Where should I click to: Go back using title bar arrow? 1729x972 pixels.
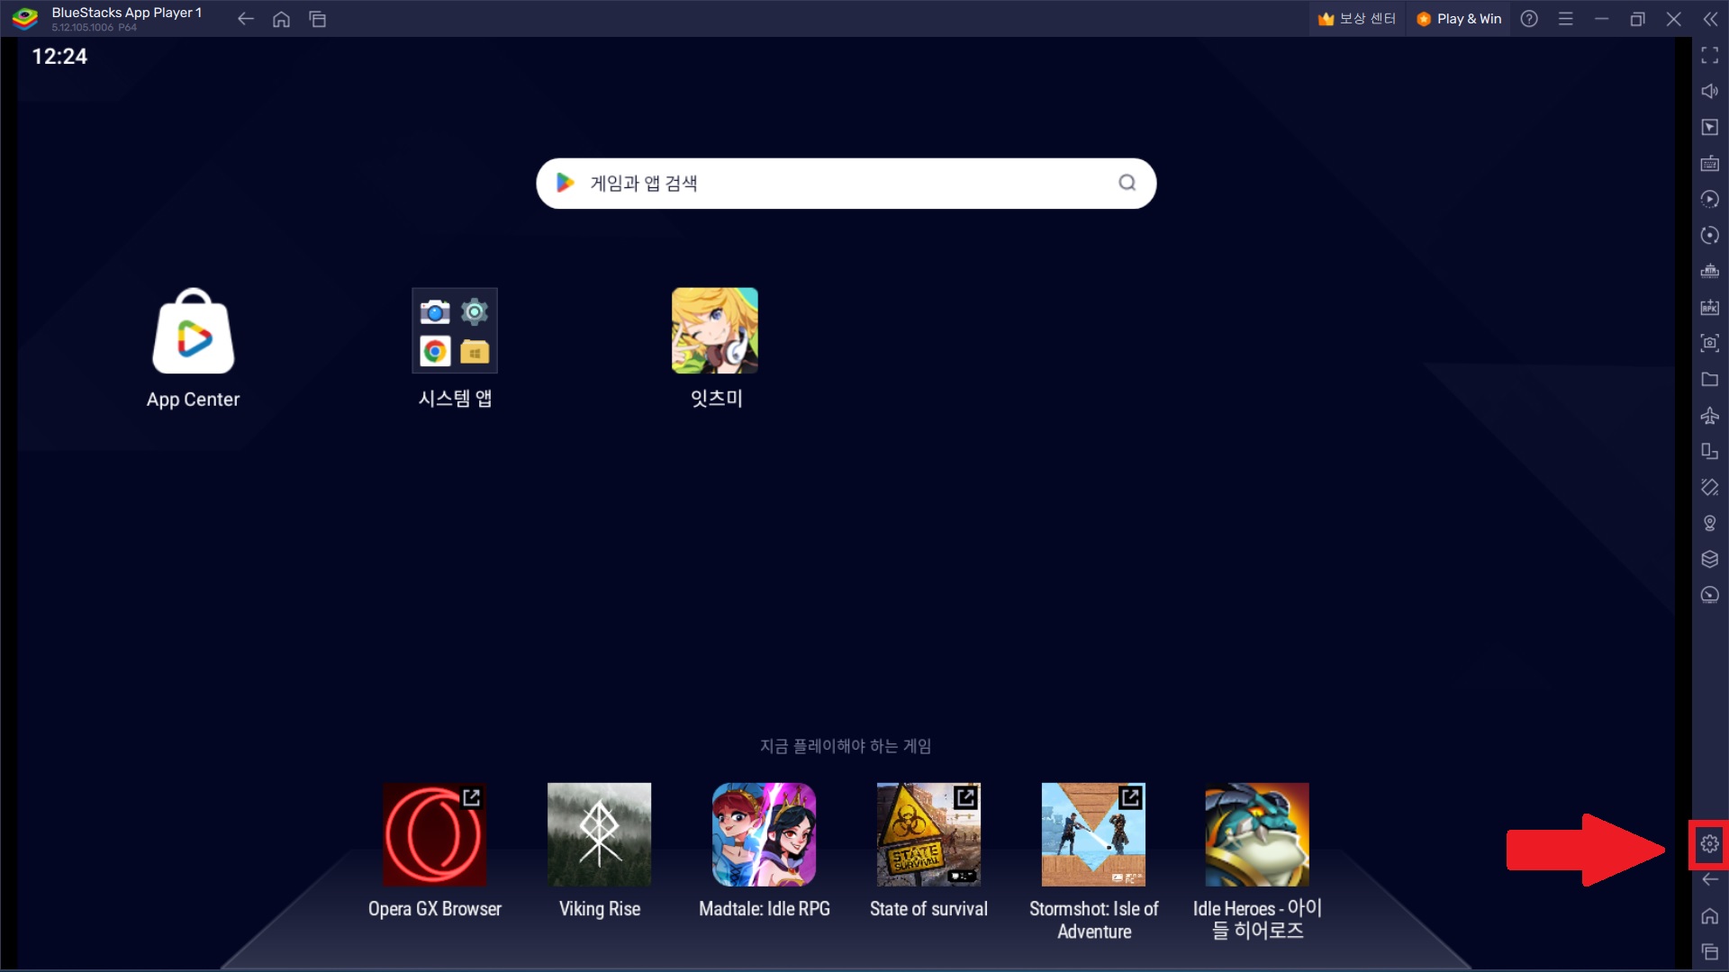[x=246, y=19]
